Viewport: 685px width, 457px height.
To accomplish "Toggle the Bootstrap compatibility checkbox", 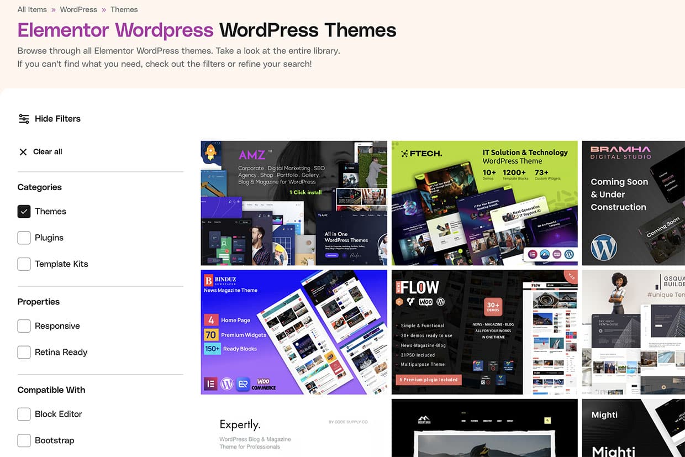I will [24, 440].
